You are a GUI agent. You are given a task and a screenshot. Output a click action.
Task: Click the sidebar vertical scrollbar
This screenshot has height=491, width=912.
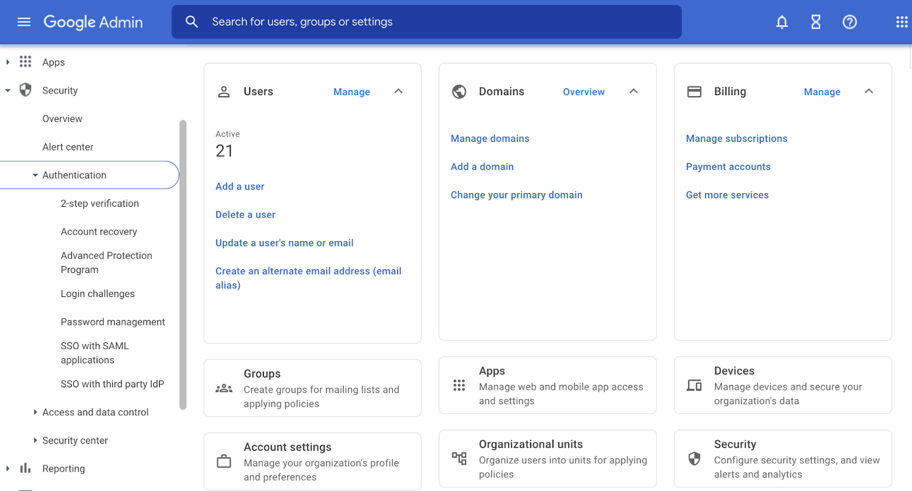(183, 265)
